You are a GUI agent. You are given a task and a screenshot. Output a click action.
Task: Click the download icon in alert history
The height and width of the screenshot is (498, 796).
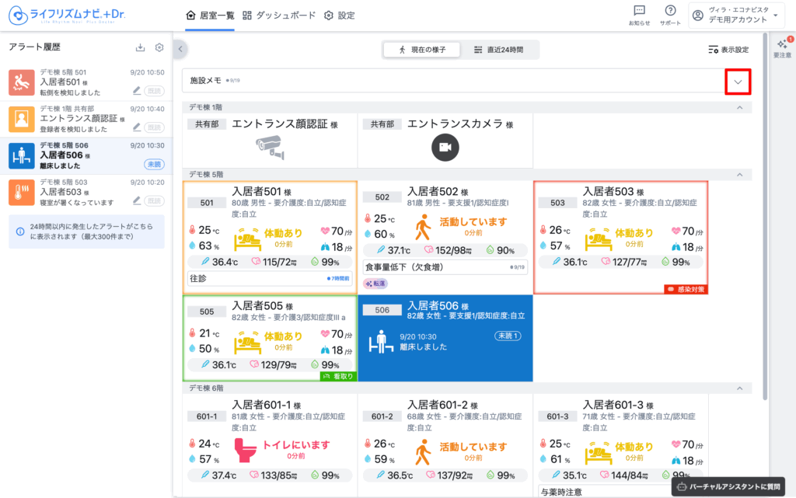(x=141, y=47)
